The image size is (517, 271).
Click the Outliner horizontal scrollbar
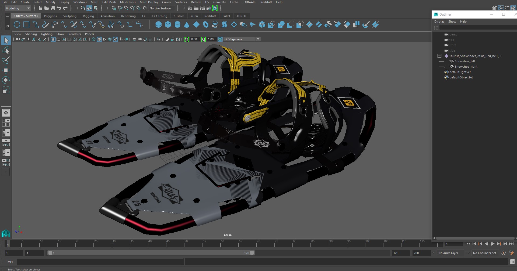475,238
